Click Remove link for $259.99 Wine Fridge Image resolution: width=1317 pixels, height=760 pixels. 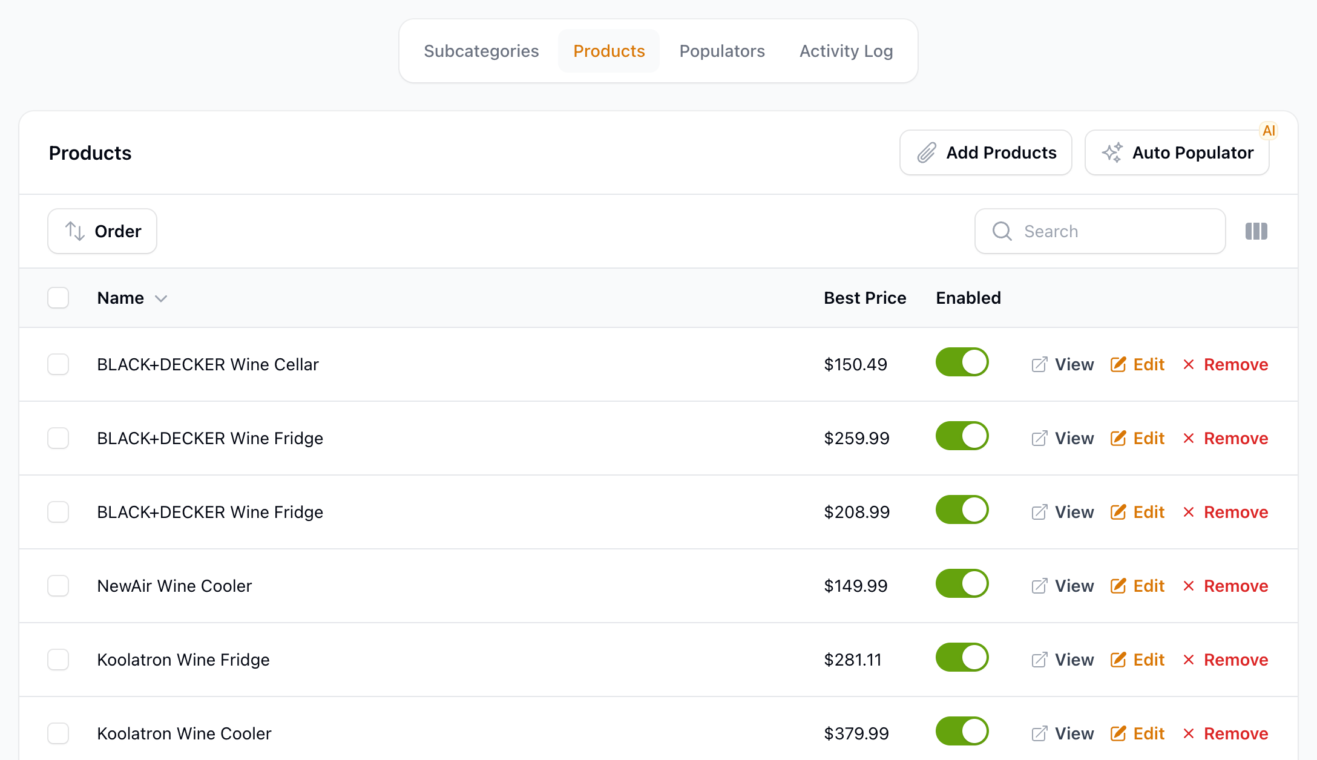point(1226,438)
